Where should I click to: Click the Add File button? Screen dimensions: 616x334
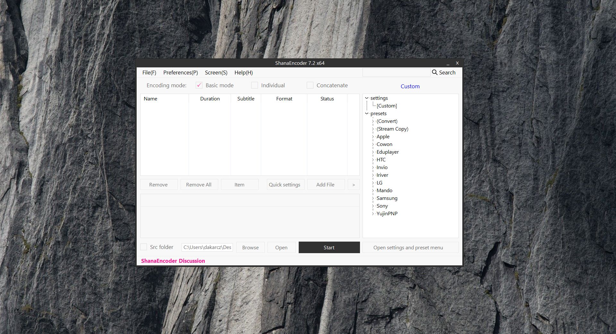coord(326,185)
